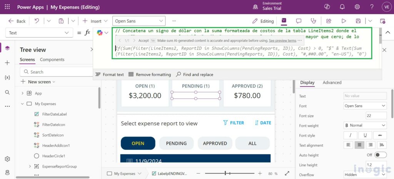Preview the app with play icon
The width and height of the screenshot is (394, 179).
coord(344,21)
